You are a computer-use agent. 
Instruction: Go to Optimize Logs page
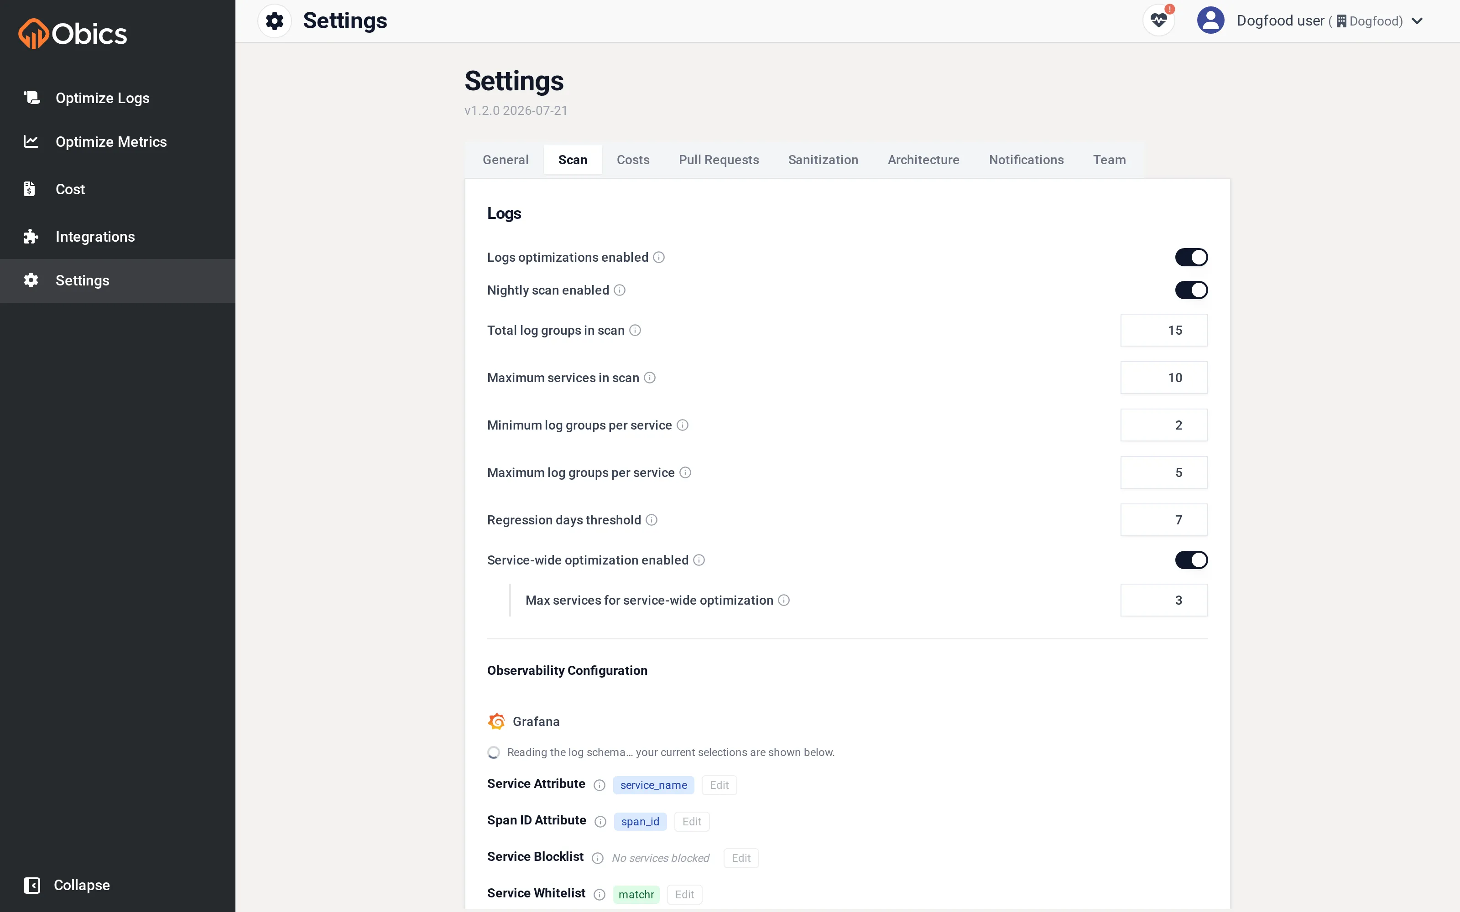(x=103, y=98)
